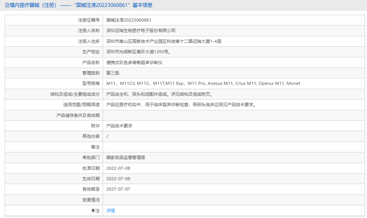Click the 备注 label
This screenshot has height=218, width=367.
[x=95, y=147]
